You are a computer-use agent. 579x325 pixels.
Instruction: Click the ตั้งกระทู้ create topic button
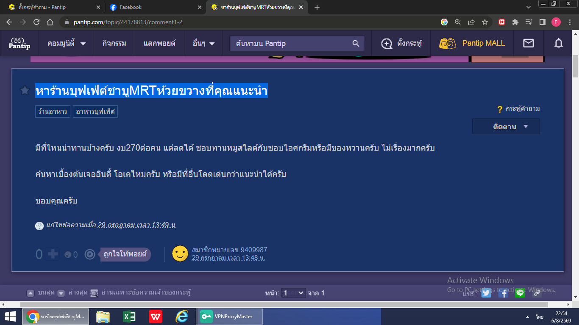(x=402, y=43)
